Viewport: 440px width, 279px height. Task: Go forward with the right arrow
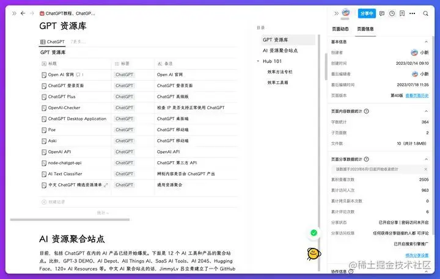coord(32,13)
